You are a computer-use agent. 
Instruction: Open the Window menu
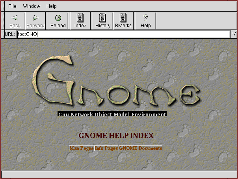coord(32,6)
